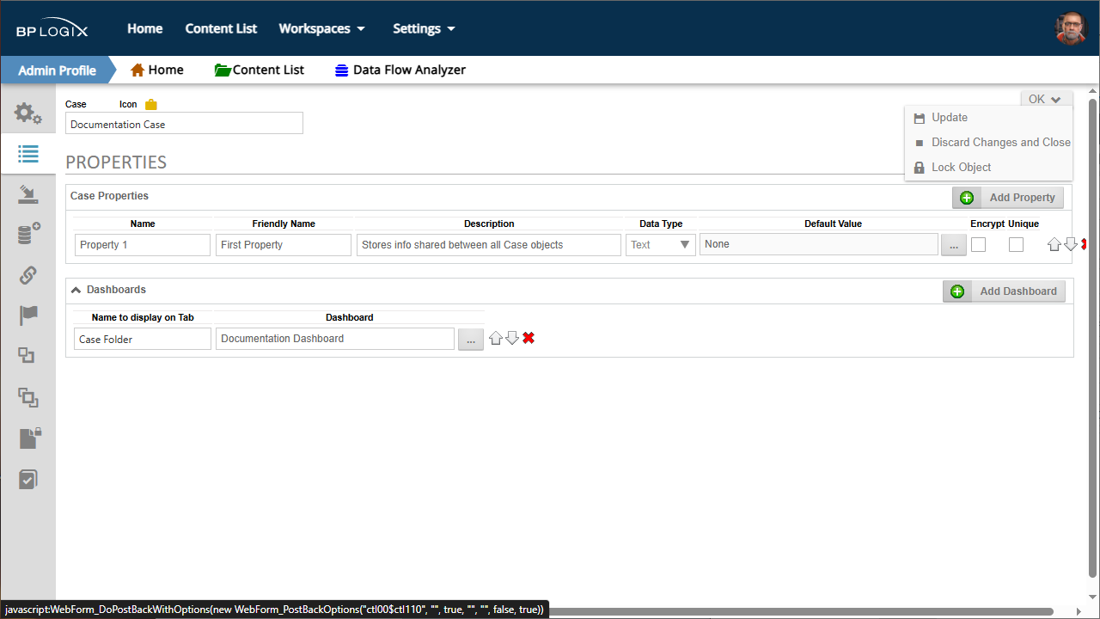
Task: Click the yellow Case icon picker
Action: coord(151,104)
